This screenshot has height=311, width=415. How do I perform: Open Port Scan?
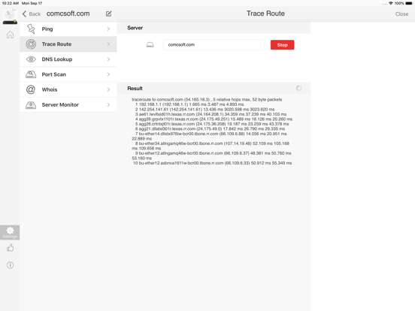(x=68, y=74)
